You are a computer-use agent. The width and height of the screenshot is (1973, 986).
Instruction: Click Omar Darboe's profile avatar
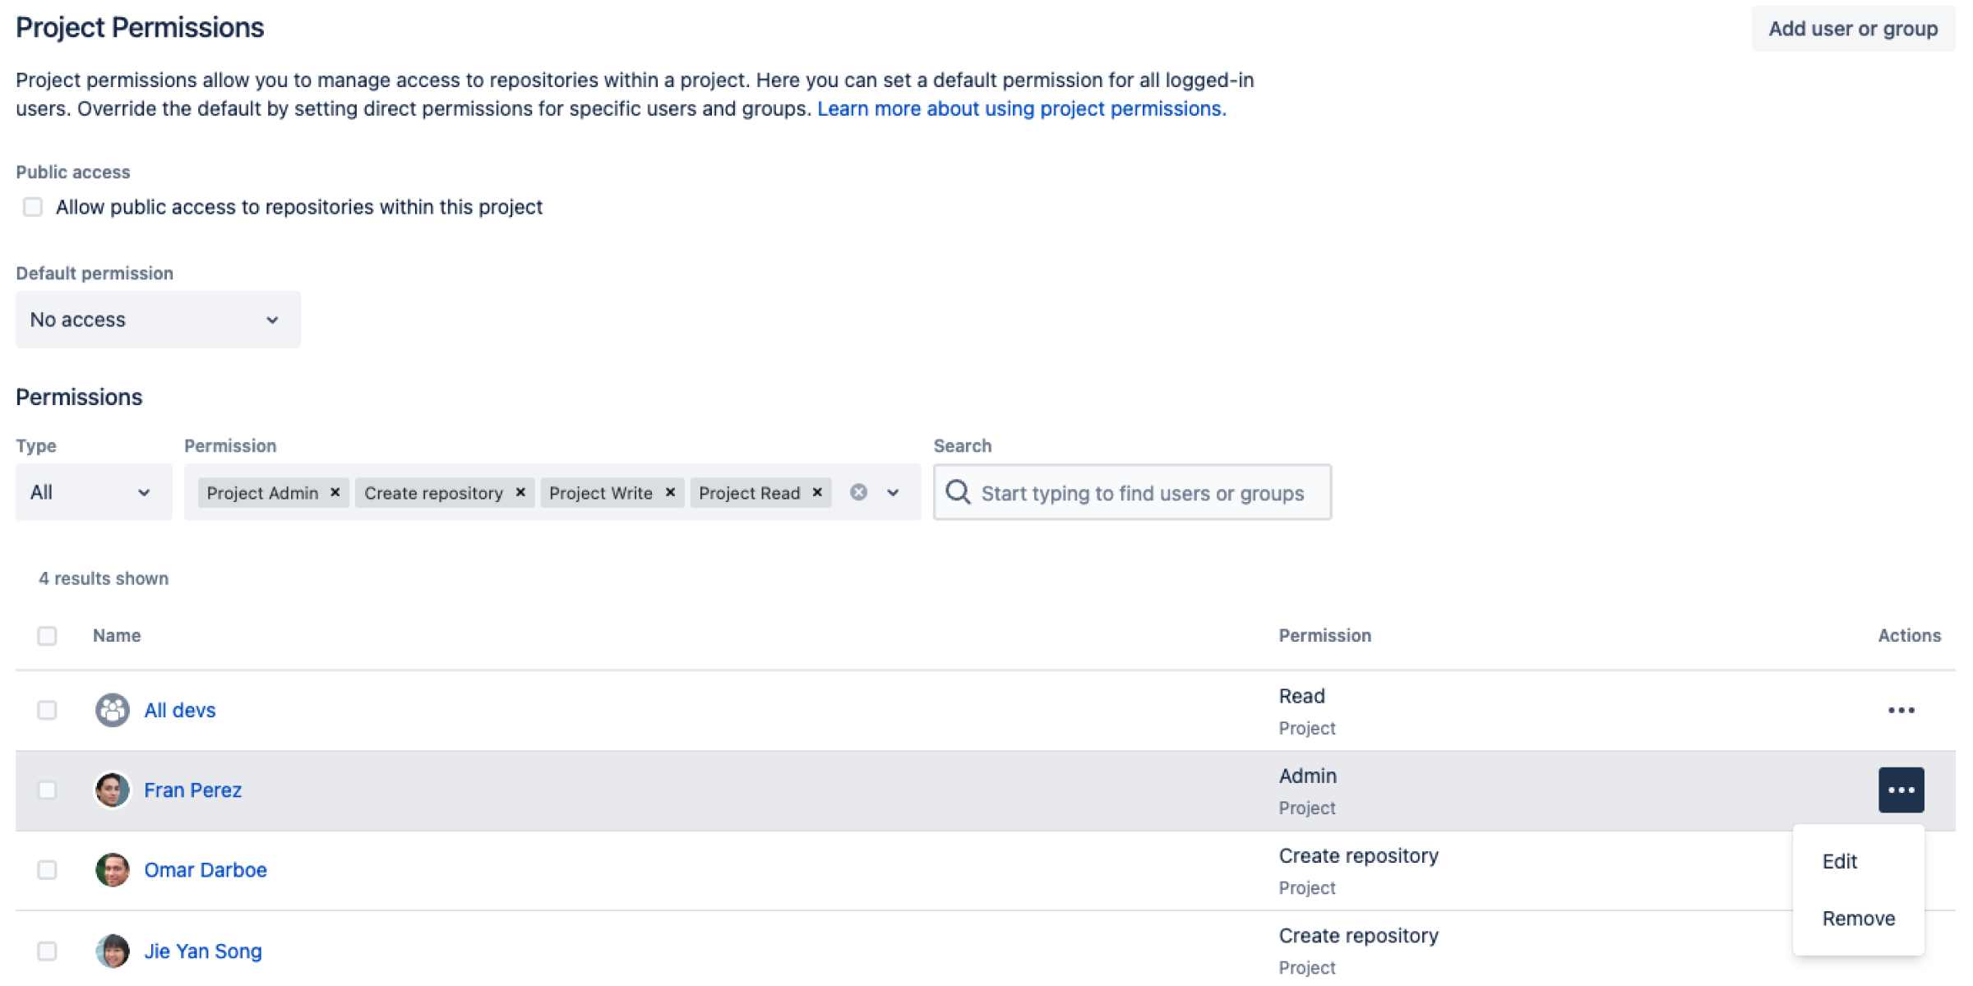[x=112, y=869]
